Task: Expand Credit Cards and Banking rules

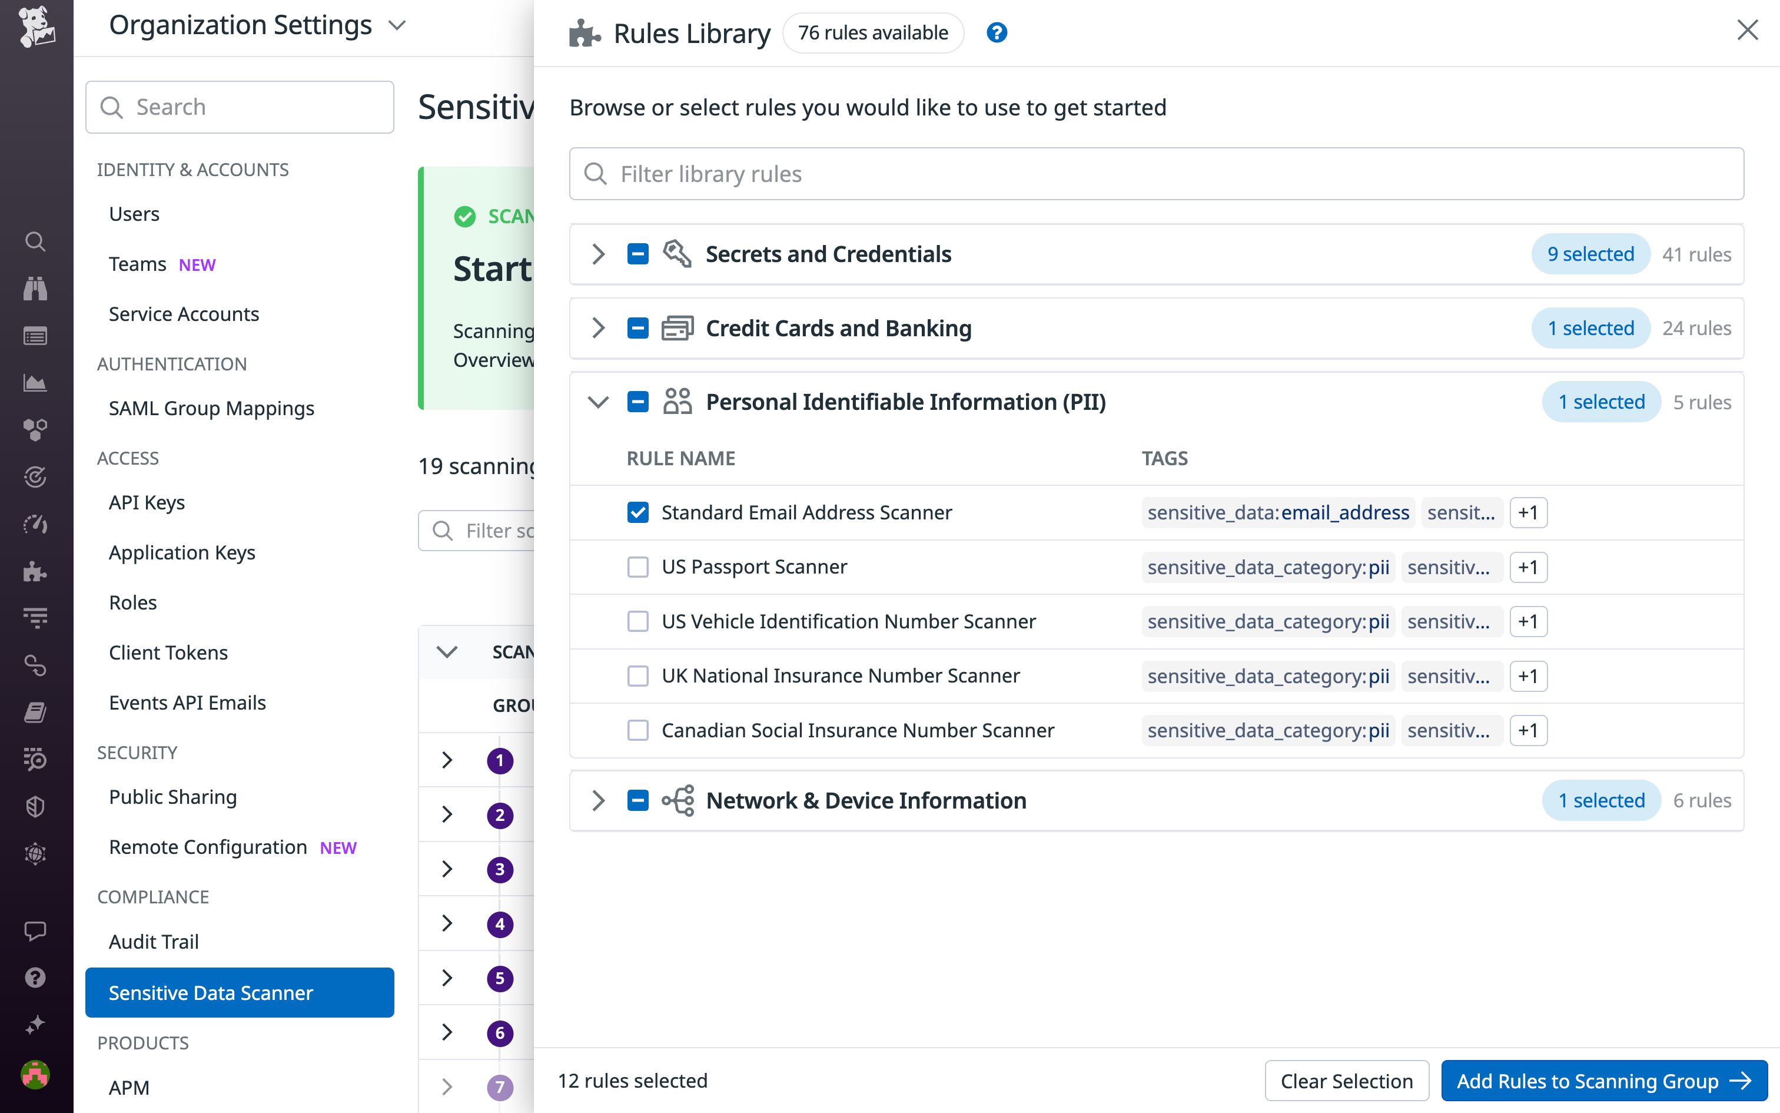Action: tap(597, 329)
